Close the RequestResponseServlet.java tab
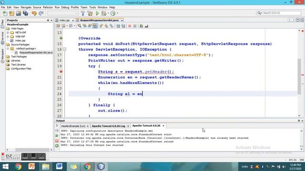The image size is (305, 171). (x=122, y=20)
